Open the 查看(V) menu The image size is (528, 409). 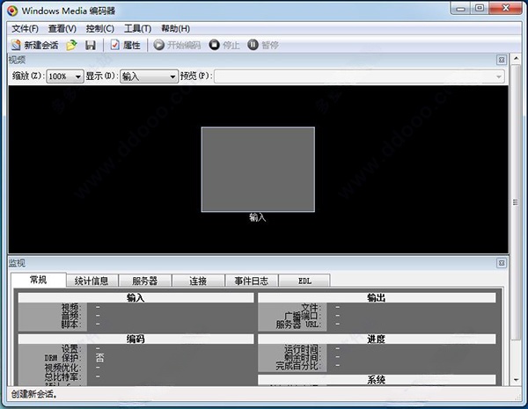pyautogui.click(x=62, y=29)
